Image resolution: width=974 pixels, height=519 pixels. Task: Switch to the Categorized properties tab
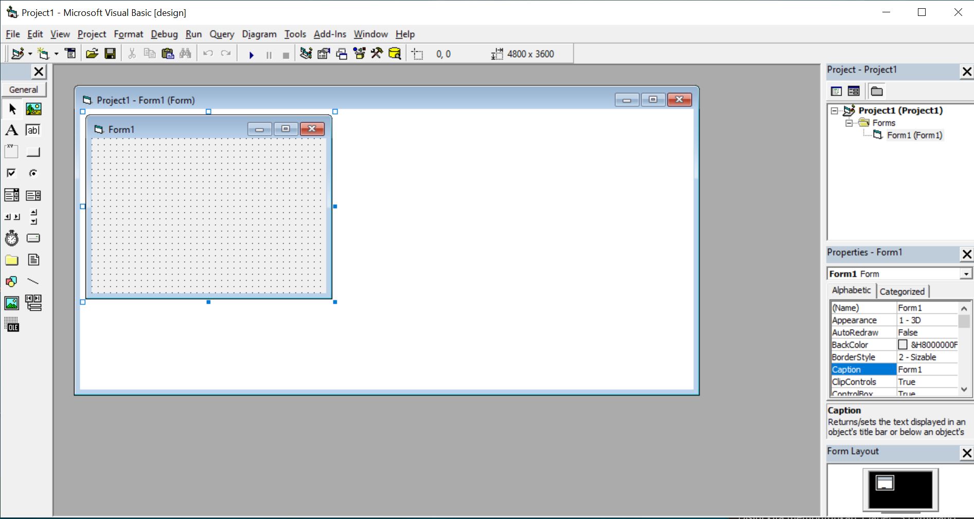coord(902,291)
